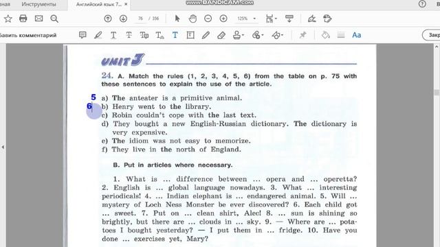Zoom in with the plus button
Screen dimensions: 440x247
223,19
